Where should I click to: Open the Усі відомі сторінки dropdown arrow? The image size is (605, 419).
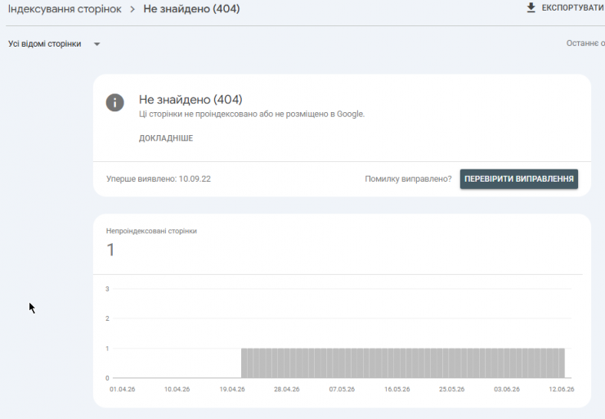(x=96, y=44)
